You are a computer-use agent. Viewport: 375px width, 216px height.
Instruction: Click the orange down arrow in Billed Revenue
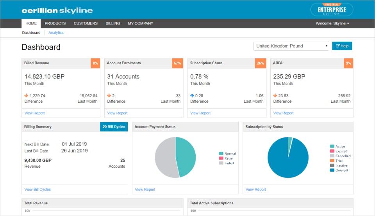point(26,96)
